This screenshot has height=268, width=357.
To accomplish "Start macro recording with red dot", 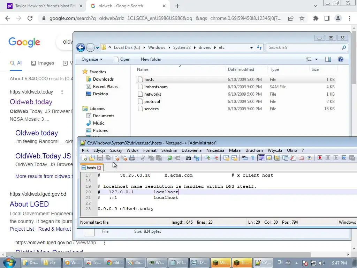I will pos(320,158).
